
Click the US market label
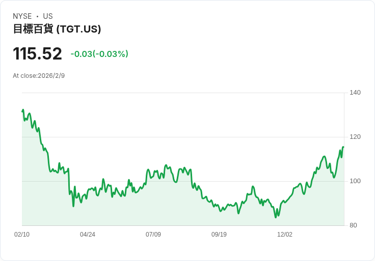[48, 16]
